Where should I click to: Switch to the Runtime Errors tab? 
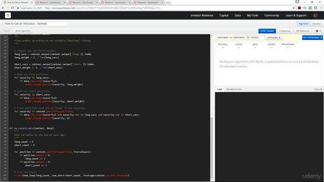click(x=234, y=89)
